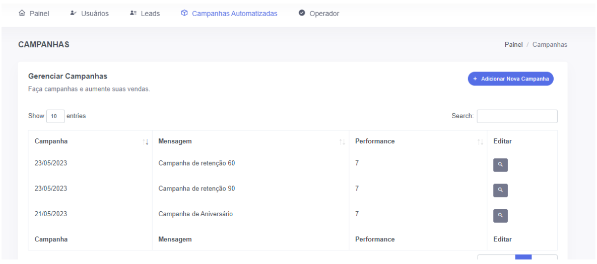Image resolution: width=597 pixels, height=264 pixels.
Task: Follow the Painel breadcrumb link
Action: [513, 45]
